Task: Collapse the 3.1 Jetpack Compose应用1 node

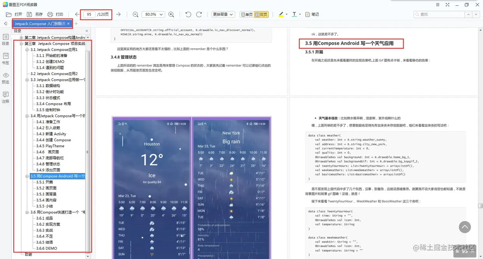Action: pos(27,50)
